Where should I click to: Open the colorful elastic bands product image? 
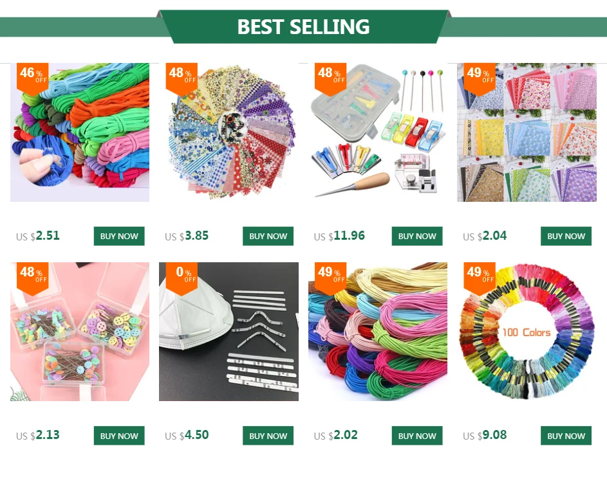point(80,132)
